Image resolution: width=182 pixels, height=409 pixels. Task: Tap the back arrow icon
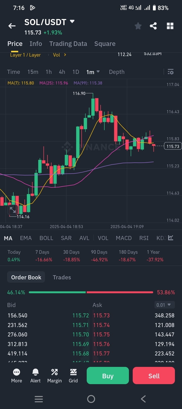point(12,26)
